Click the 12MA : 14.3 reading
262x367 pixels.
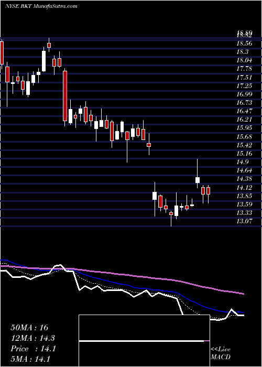(33, 338)
